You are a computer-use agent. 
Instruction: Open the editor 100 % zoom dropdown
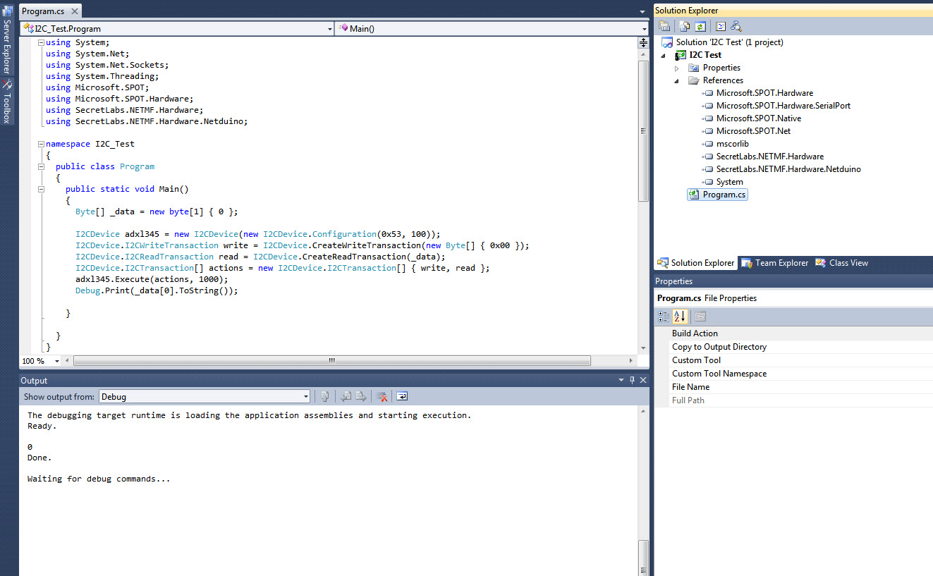coord(58,361)
